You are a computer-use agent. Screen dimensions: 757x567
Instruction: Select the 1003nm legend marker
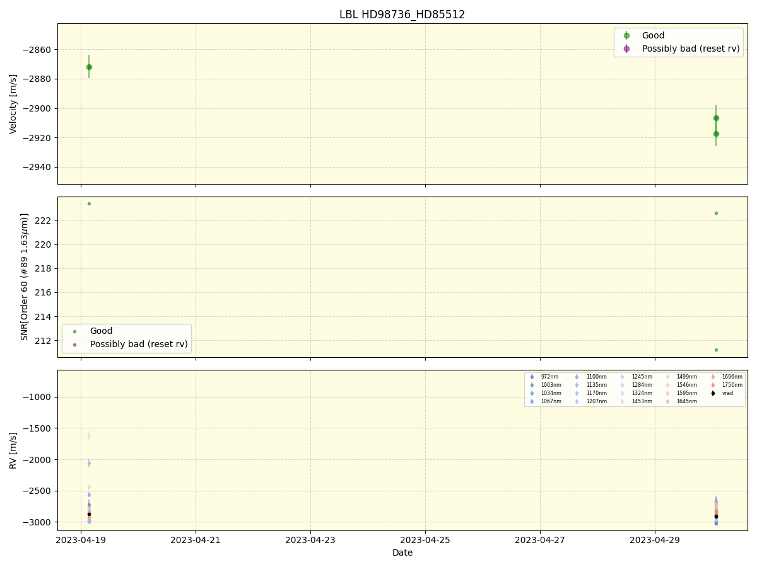click(x=532, y=385)
